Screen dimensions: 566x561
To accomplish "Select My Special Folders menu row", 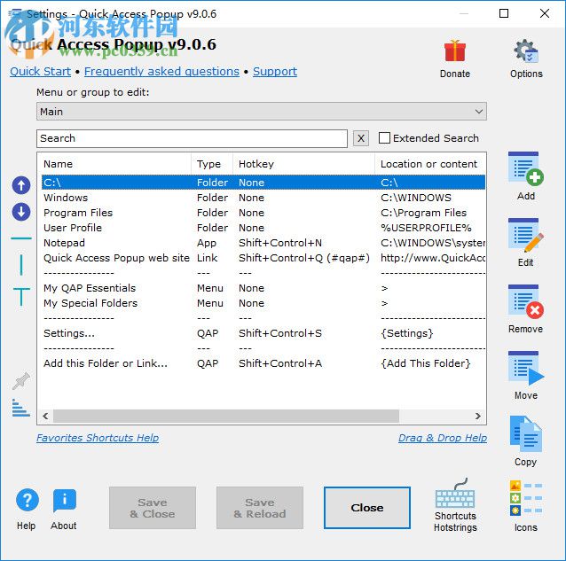I will point(263,303).
